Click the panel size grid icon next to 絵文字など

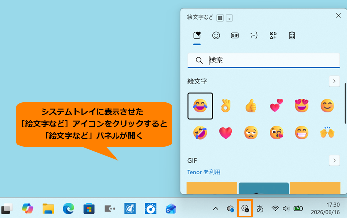click(x=220, y=18)
